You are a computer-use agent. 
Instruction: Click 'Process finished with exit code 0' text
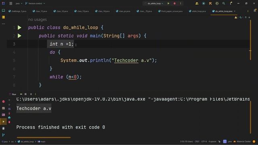[61, 127]
